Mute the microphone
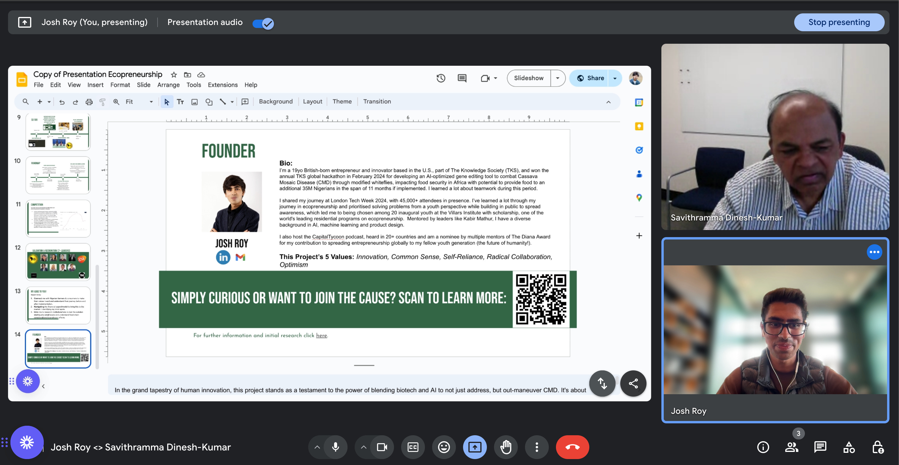Viewport: 899px width, 465px height. point(335,447)
